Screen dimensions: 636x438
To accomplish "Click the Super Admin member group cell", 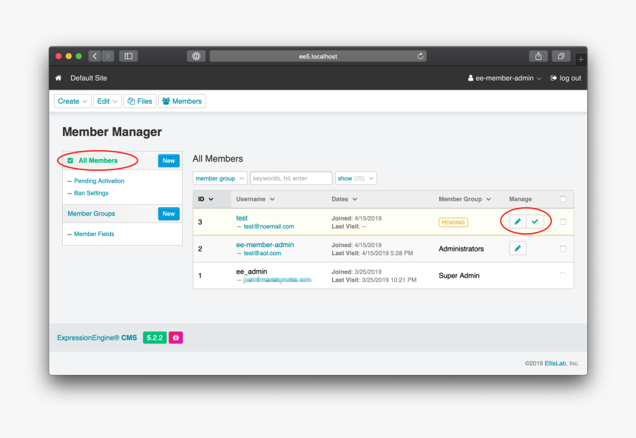I will point(459,276).
